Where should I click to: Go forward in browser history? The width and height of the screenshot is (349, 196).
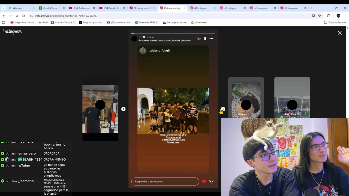[x=10, y=16]
